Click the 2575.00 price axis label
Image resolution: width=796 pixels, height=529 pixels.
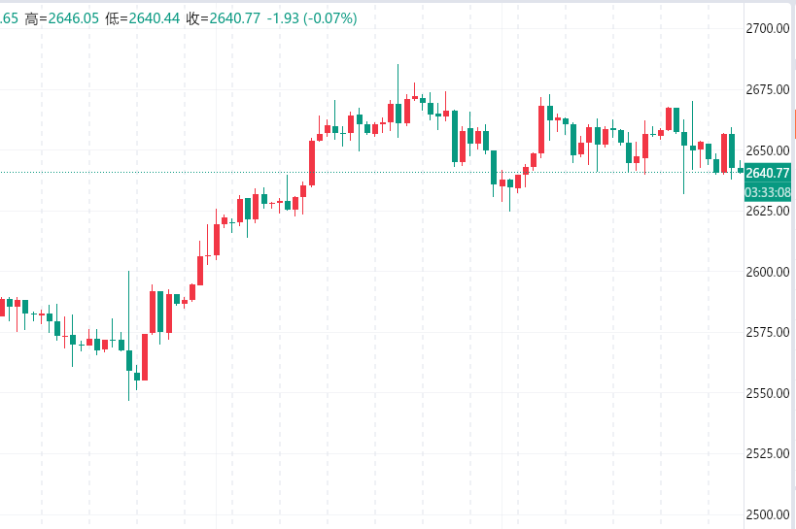(x=768, y=332)
